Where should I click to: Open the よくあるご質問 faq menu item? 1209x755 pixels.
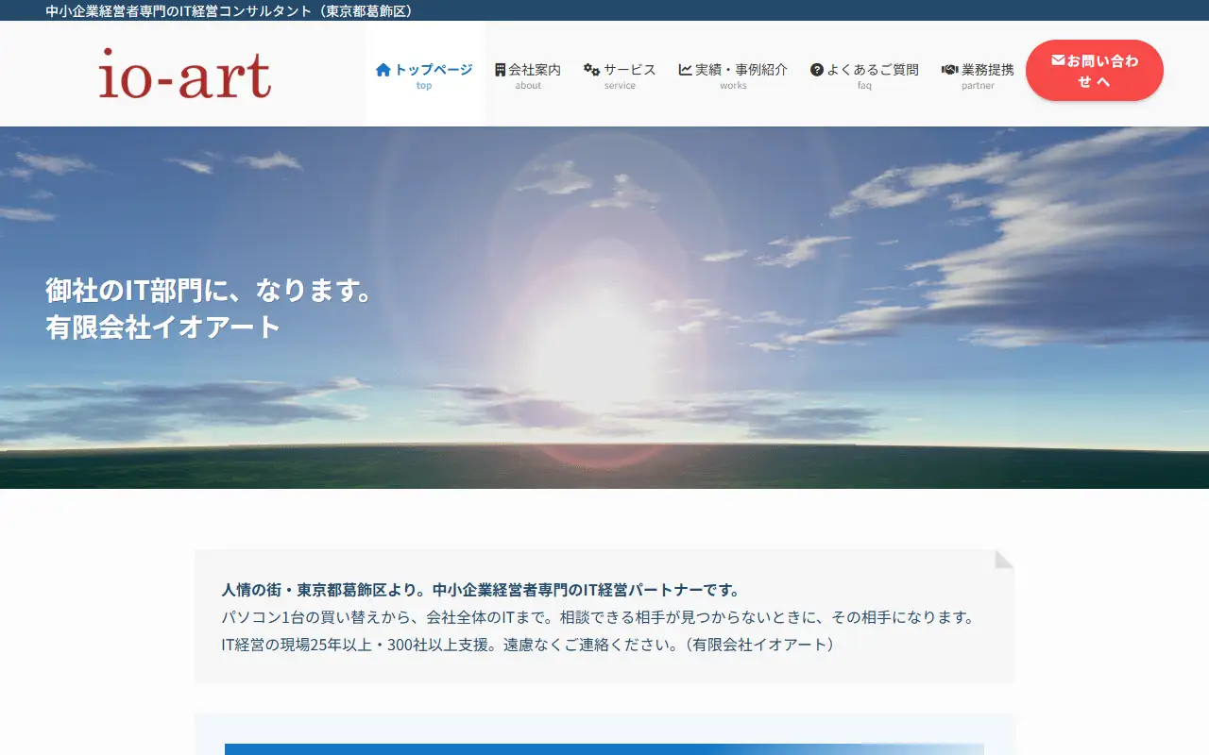pos(864,75)
